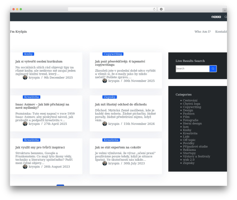Open post Jak si vytvořit osobní kurikulum
This screenshot has height=200, width=237.
[x=39, y=61]
